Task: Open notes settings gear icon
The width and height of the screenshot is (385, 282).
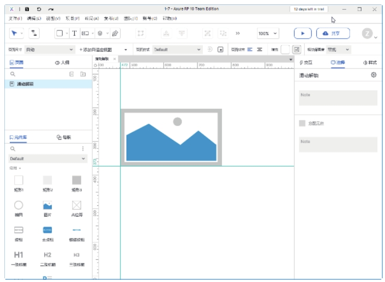Action: pyautogui.click(x=374, y=75)
